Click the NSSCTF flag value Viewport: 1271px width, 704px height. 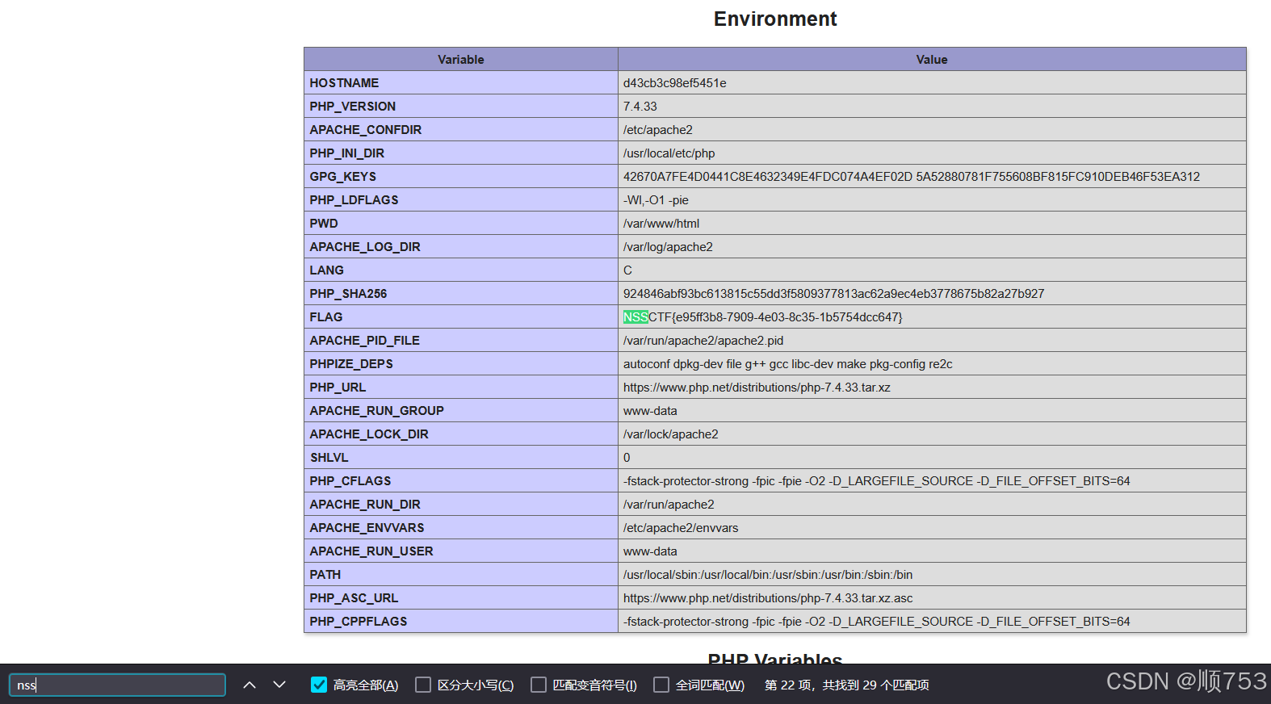click(762, 317)
